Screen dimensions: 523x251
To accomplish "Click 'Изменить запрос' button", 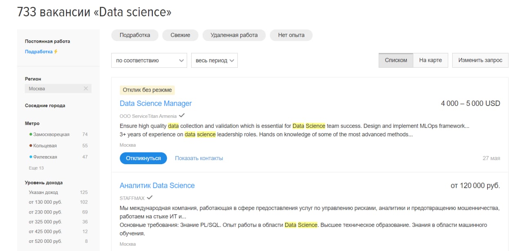I will [x=480, y=60].
